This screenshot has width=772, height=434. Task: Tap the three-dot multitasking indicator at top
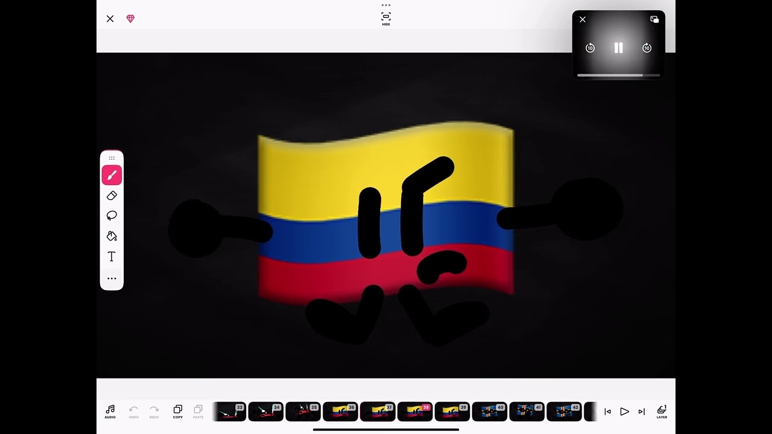tap(386, 5)
